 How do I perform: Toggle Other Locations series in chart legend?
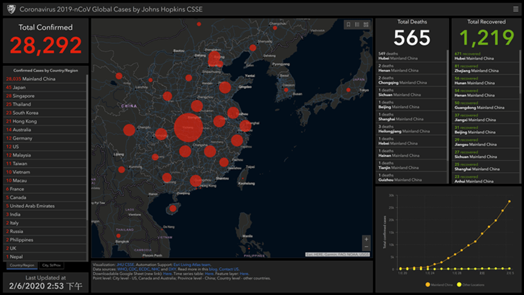470,285
